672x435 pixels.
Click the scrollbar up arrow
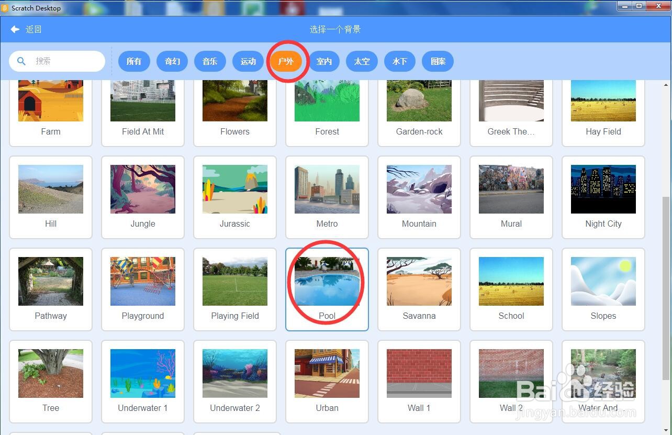(666, 85)
